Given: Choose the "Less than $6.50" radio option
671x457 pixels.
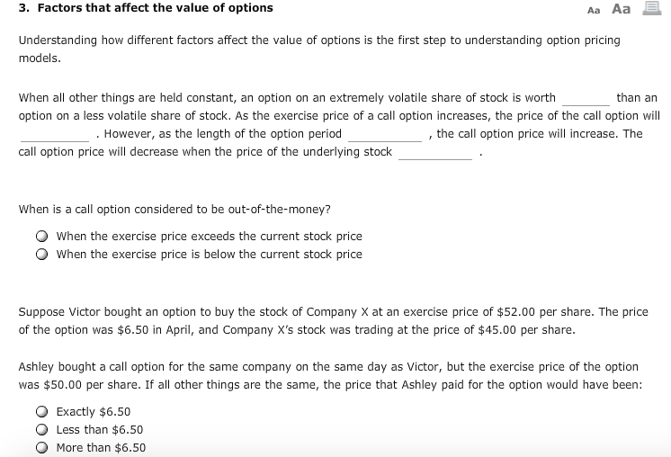Looking at the screenshot, I should click(x=41, y=430).
